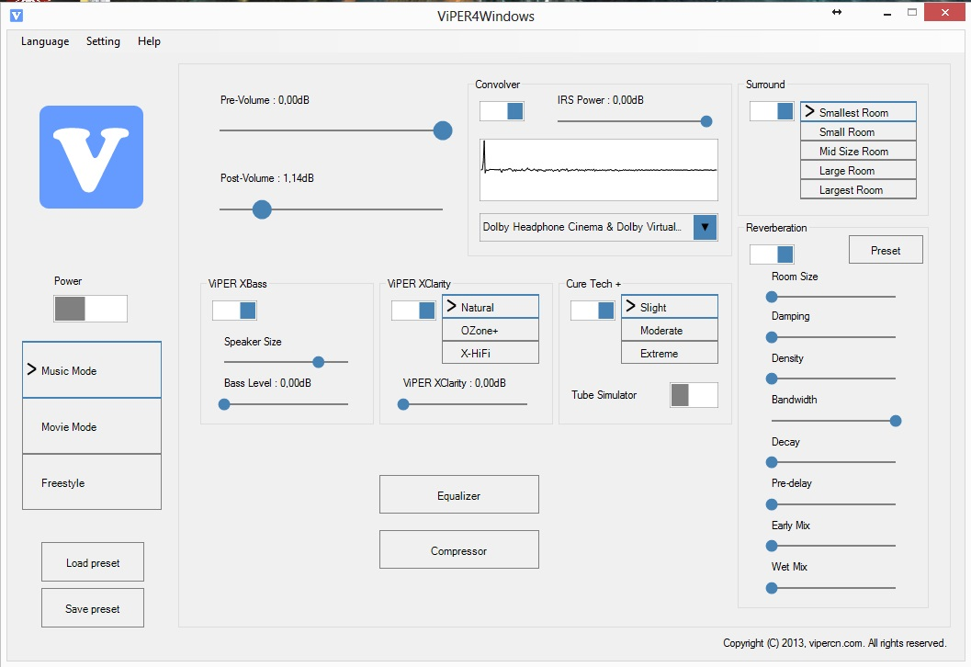Open the Setting menu
Viewport: 971px width, 667px height.
pos(103,41)
